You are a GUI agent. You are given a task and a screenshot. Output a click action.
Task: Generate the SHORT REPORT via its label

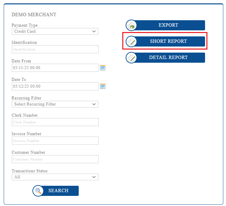tap(168, 41)
